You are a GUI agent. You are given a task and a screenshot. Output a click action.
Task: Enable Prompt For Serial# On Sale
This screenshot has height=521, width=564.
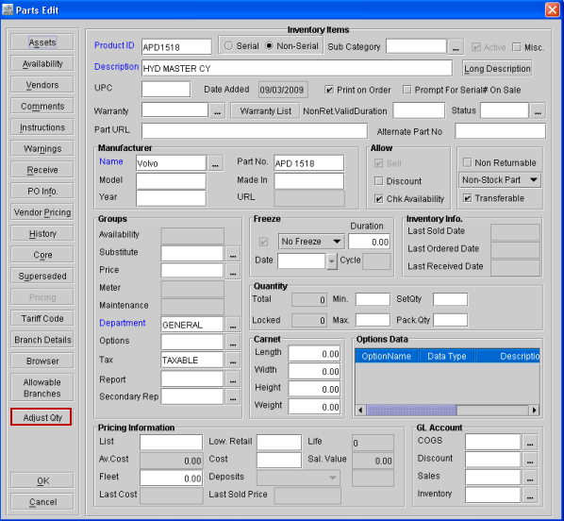click(x=406, y=90)
